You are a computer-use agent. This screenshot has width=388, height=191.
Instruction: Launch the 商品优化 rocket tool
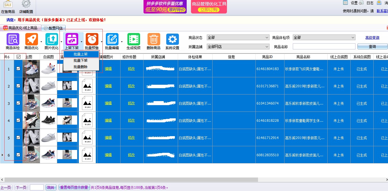coord(31,40)
